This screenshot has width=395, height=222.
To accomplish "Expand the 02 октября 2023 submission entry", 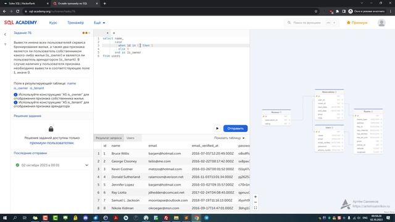I will [x=52, y=165].
